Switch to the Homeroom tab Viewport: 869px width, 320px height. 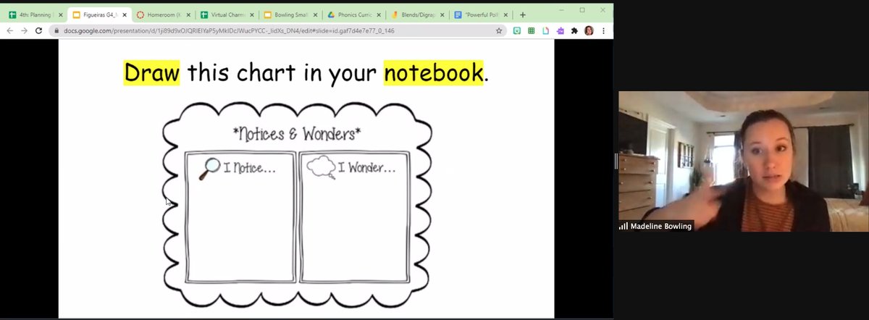coord(164,14)
